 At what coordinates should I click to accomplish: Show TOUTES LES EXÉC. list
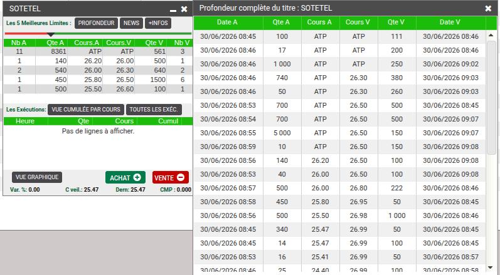click(154, 110)
